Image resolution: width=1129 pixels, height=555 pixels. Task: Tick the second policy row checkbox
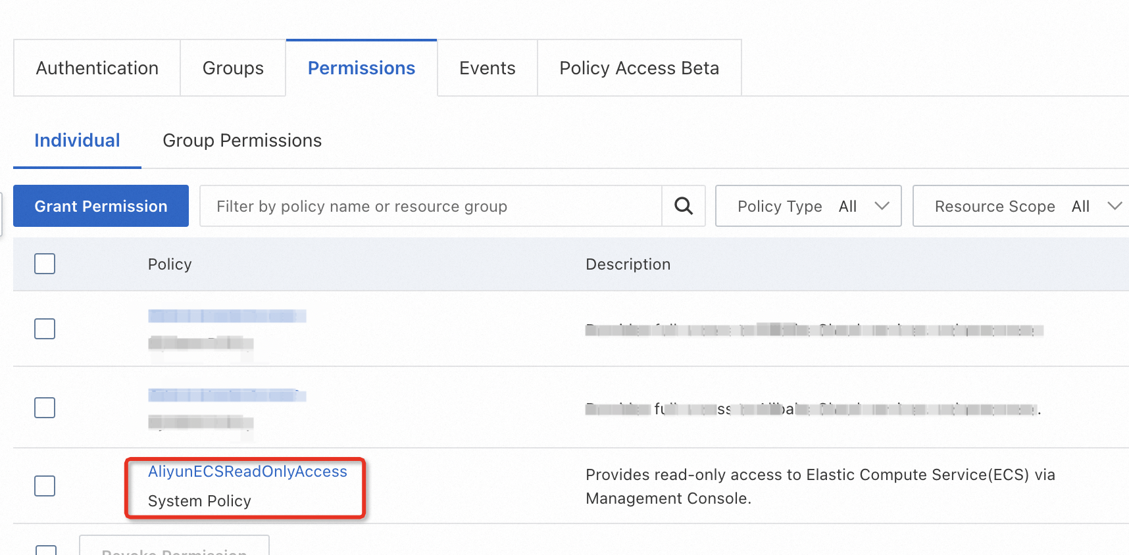[45, 408]
